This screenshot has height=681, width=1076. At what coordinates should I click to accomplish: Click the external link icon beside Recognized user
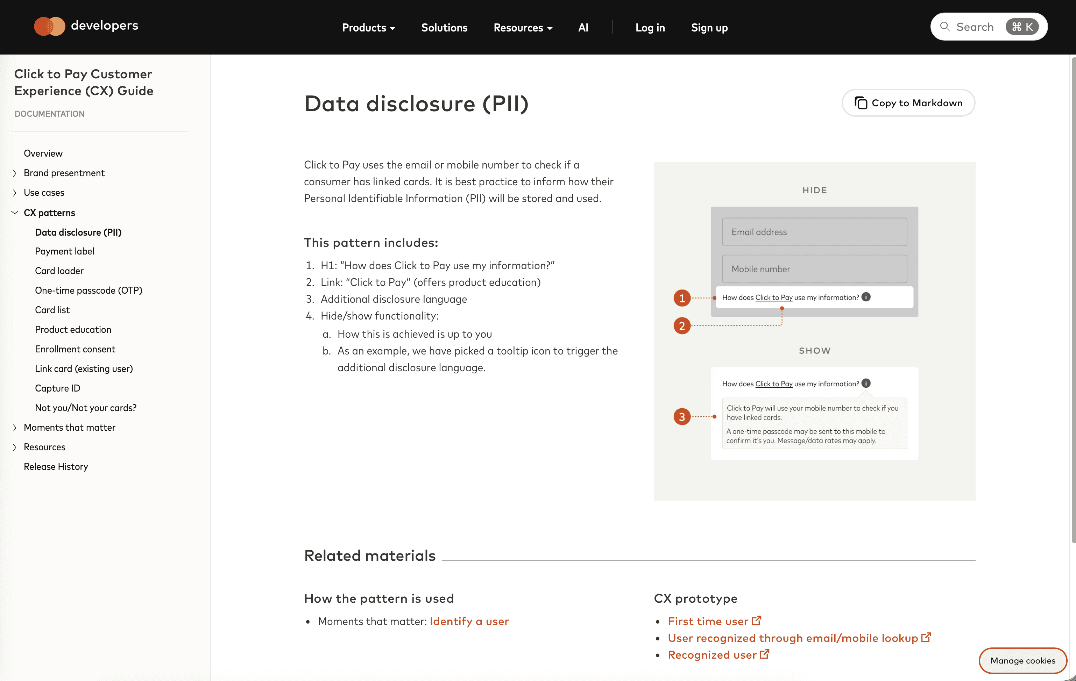(x=765, y=654)
